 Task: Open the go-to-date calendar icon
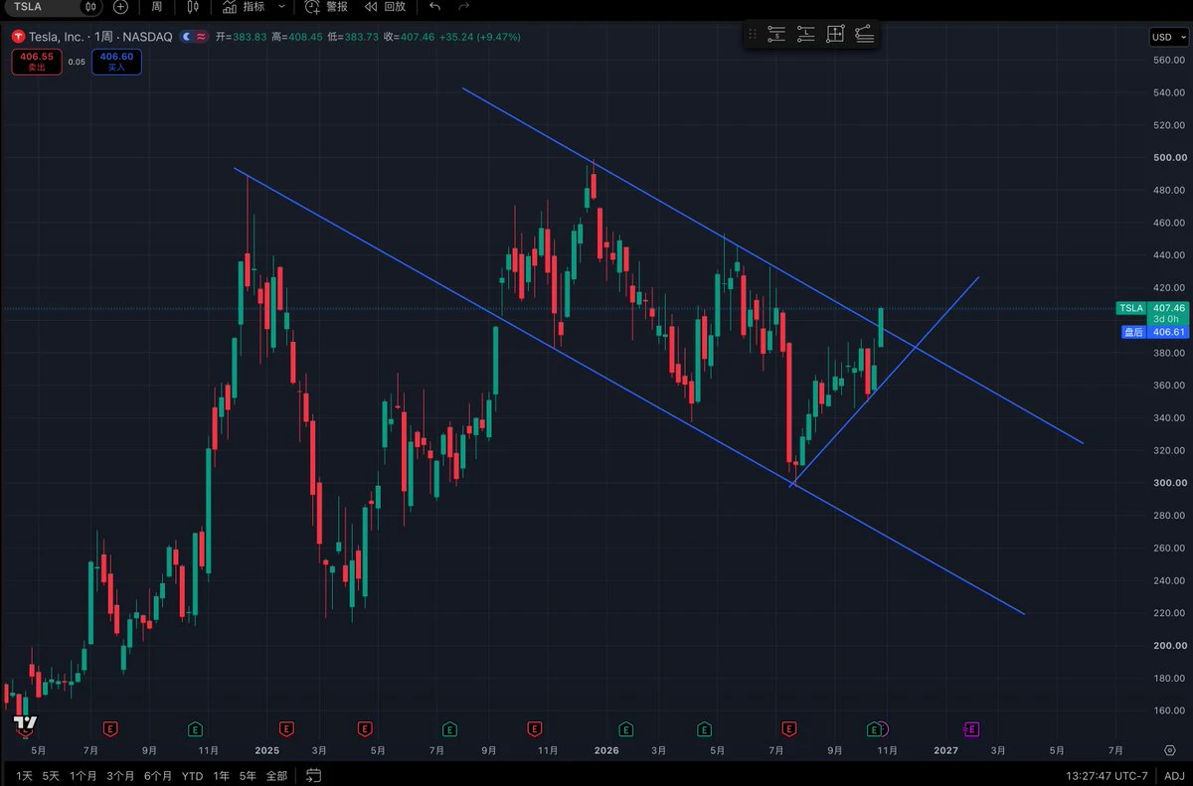coord(313,775)
